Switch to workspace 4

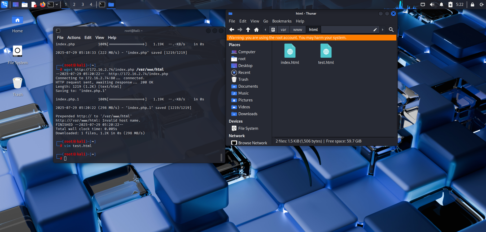click(91, 5)
